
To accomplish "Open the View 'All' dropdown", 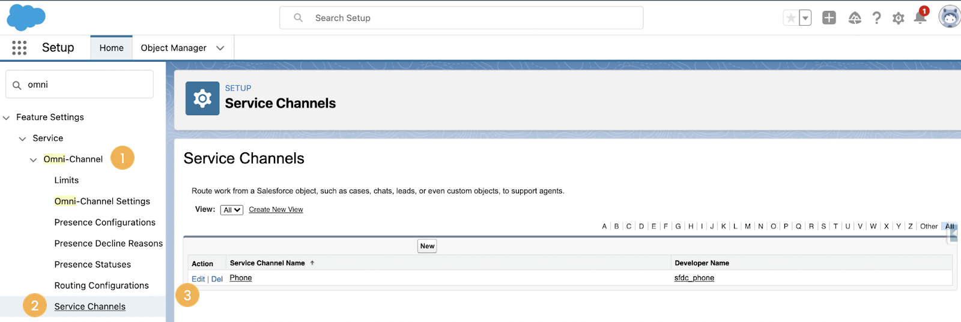I will [x=232, y=210].
